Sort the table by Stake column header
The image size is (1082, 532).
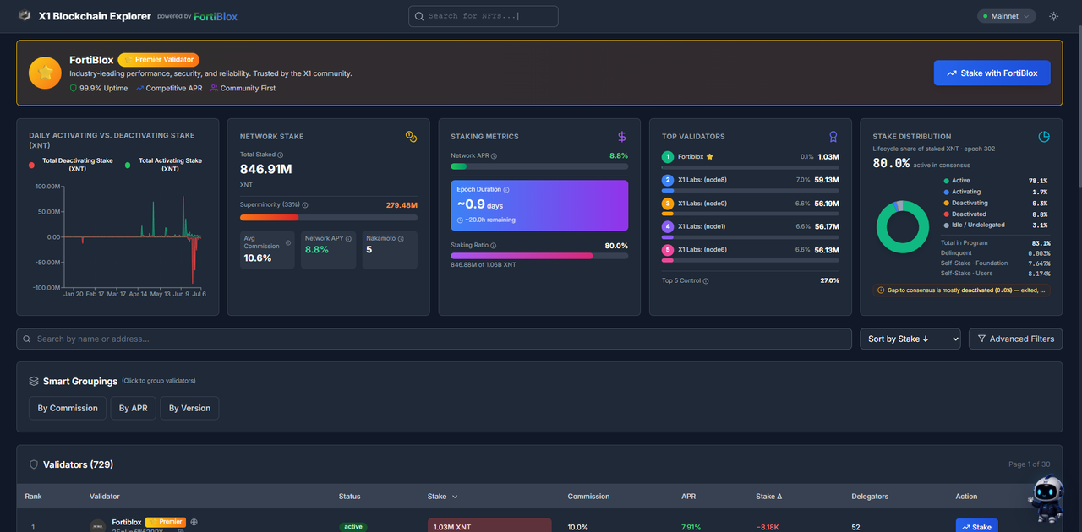(x=443, y=497)
